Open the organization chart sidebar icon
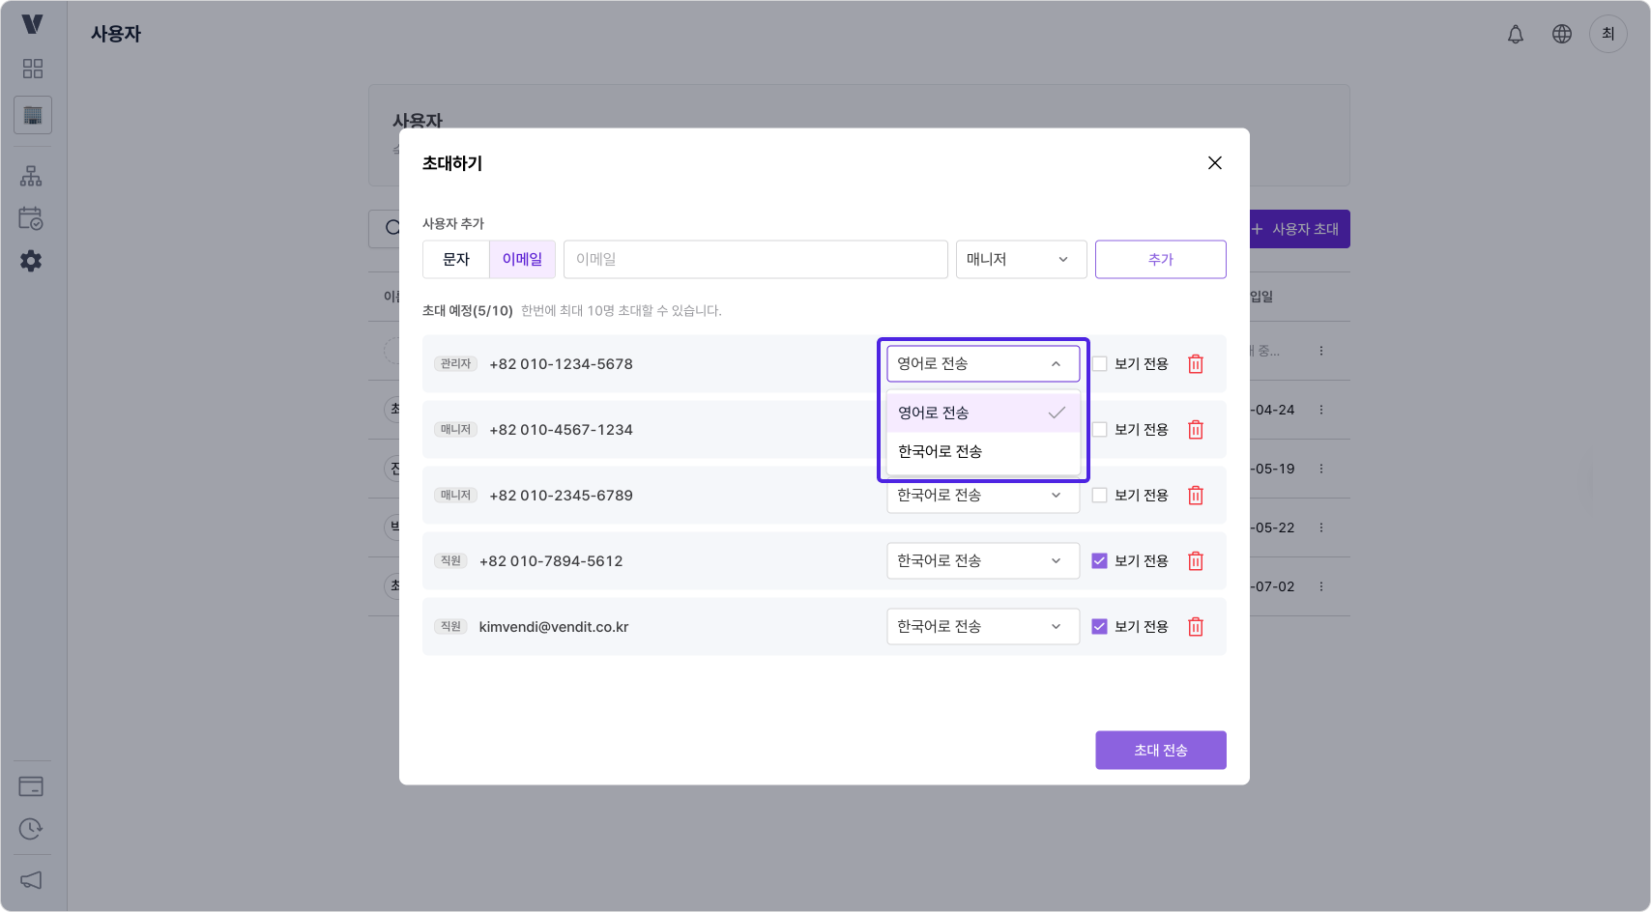1651x912 pixels. 32,175
